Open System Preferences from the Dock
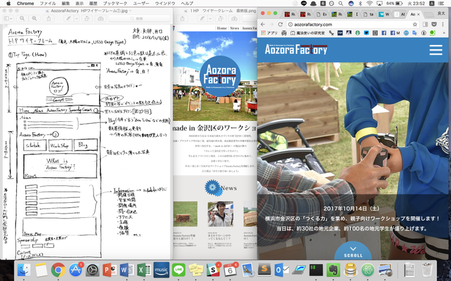 (92, 270)
